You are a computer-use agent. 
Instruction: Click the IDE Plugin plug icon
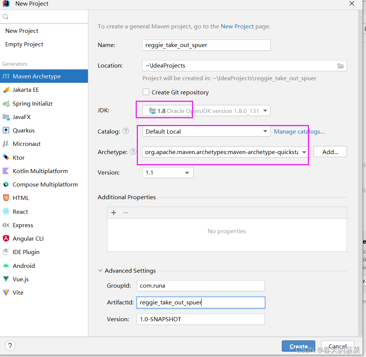point(6,252)
